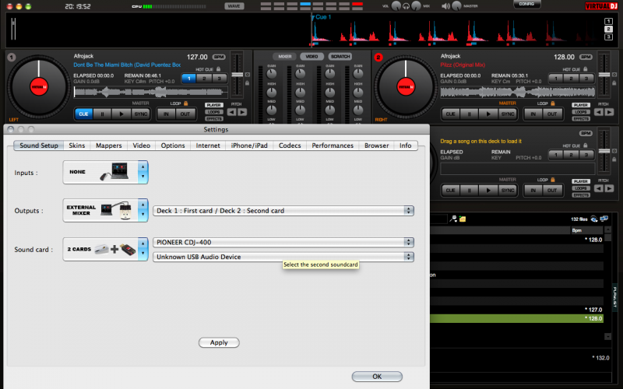Click the BPM button on deck 1
This screenshot has height=389, width=623.
point(219,57)
